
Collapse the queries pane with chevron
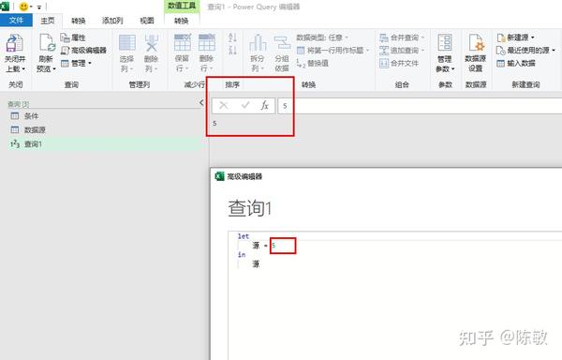[x=201, y=103]
